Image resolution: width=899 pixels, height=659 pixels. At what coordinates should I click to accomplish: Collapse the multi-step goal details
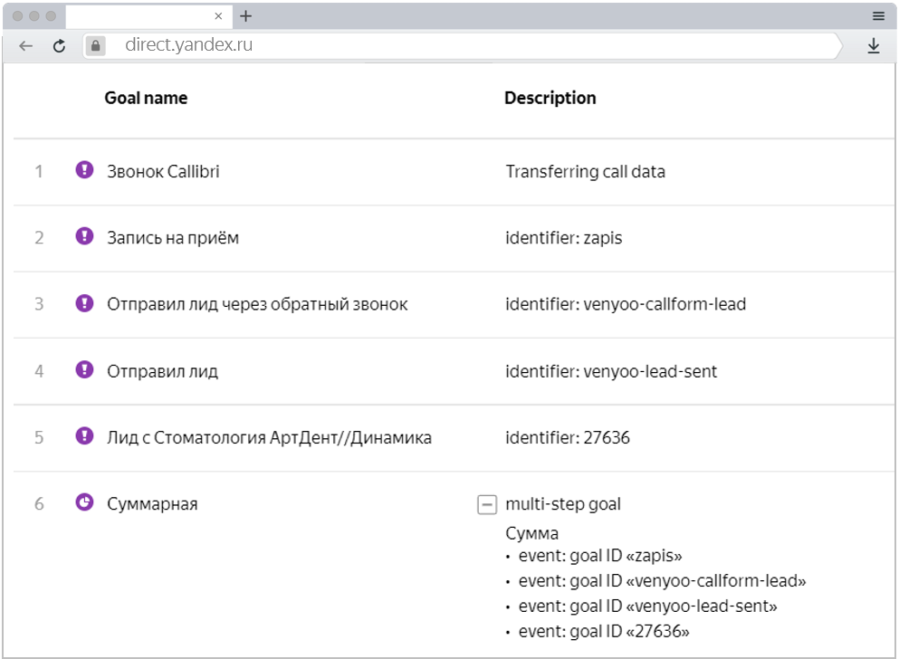pos(486,504)
